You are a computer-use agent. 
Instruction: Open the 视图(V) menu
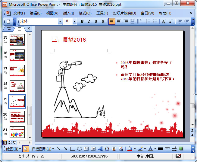(x=52, y=13)
